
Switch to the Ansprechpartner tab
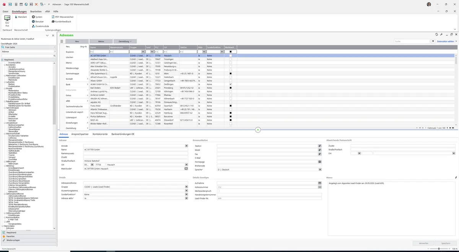tap(80, 134)
